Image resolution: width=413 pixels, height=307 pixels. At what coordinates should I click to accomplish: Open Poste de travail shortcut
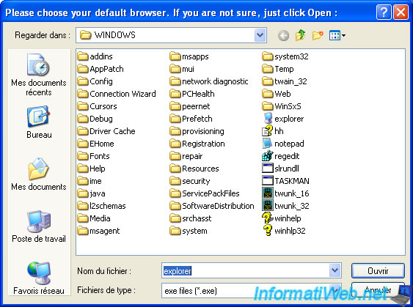point(39,226)
